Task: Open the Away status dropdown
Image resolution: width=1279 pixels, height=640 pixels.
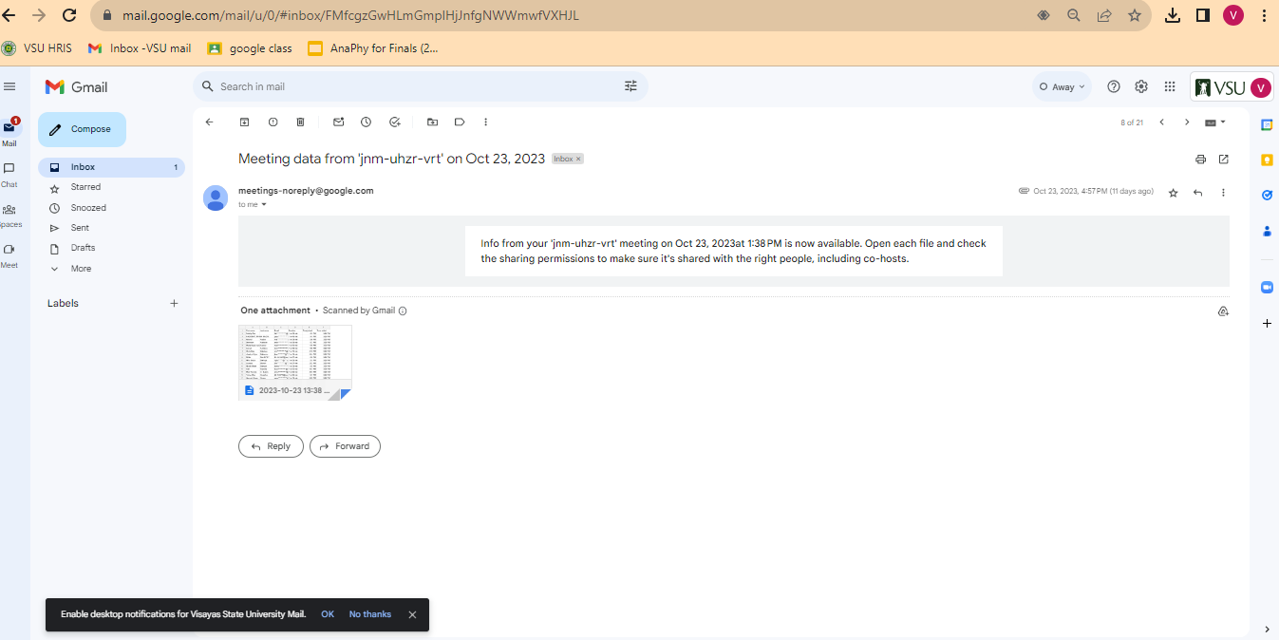Action: [x=1062, y=86]
